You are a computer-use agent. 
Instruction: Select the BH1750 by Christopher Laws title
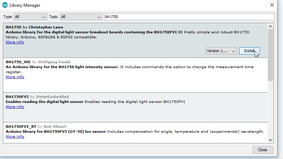pos(34,27)
